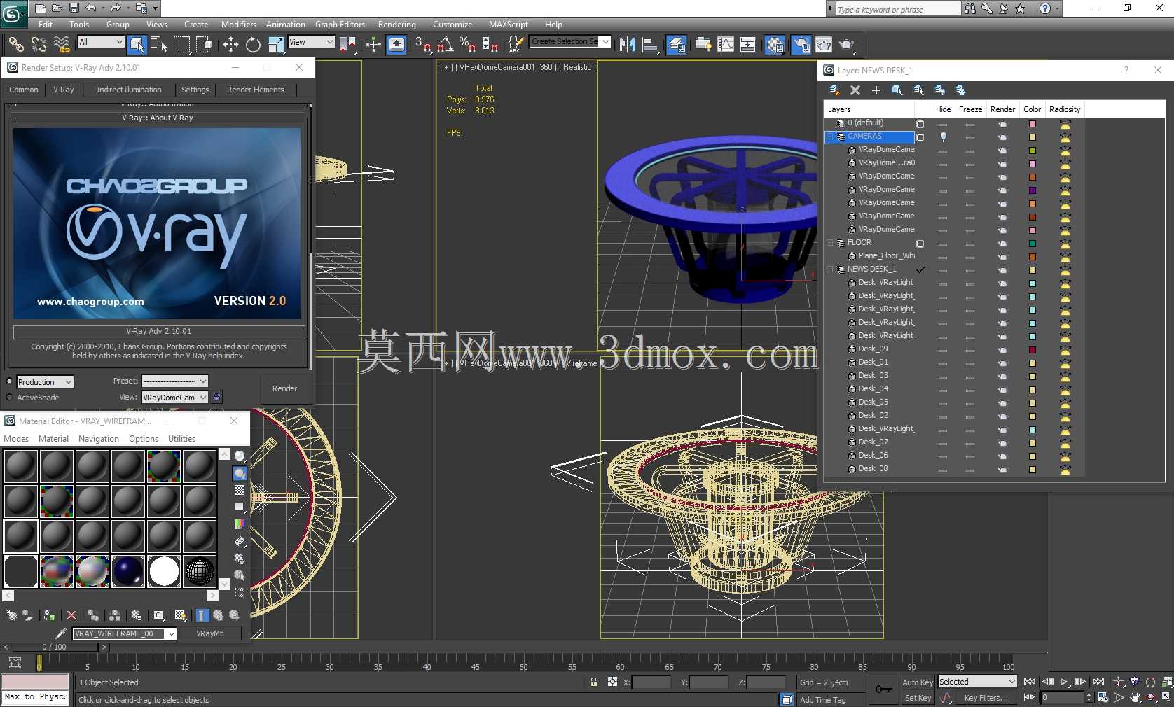Select the ActiveShade radio button
1174x707 pixels.
[9, 398]
